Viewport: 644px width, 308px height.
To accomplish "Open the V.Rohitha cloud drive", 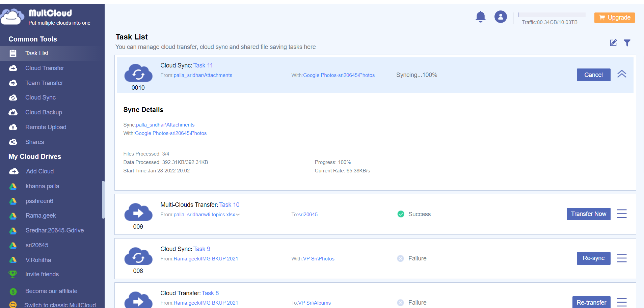I will (x=38, y=260).
